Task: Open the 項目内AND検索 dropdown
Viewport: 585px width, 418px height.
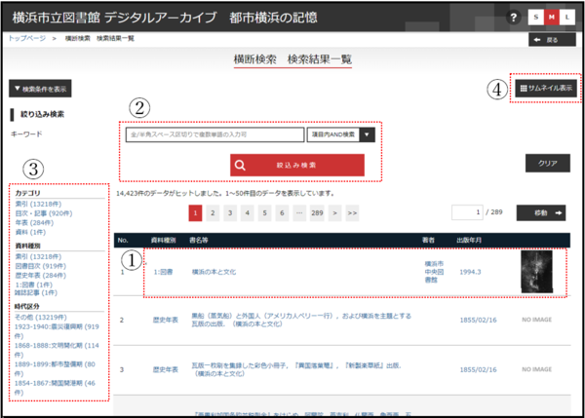Action: pos(341,134)
